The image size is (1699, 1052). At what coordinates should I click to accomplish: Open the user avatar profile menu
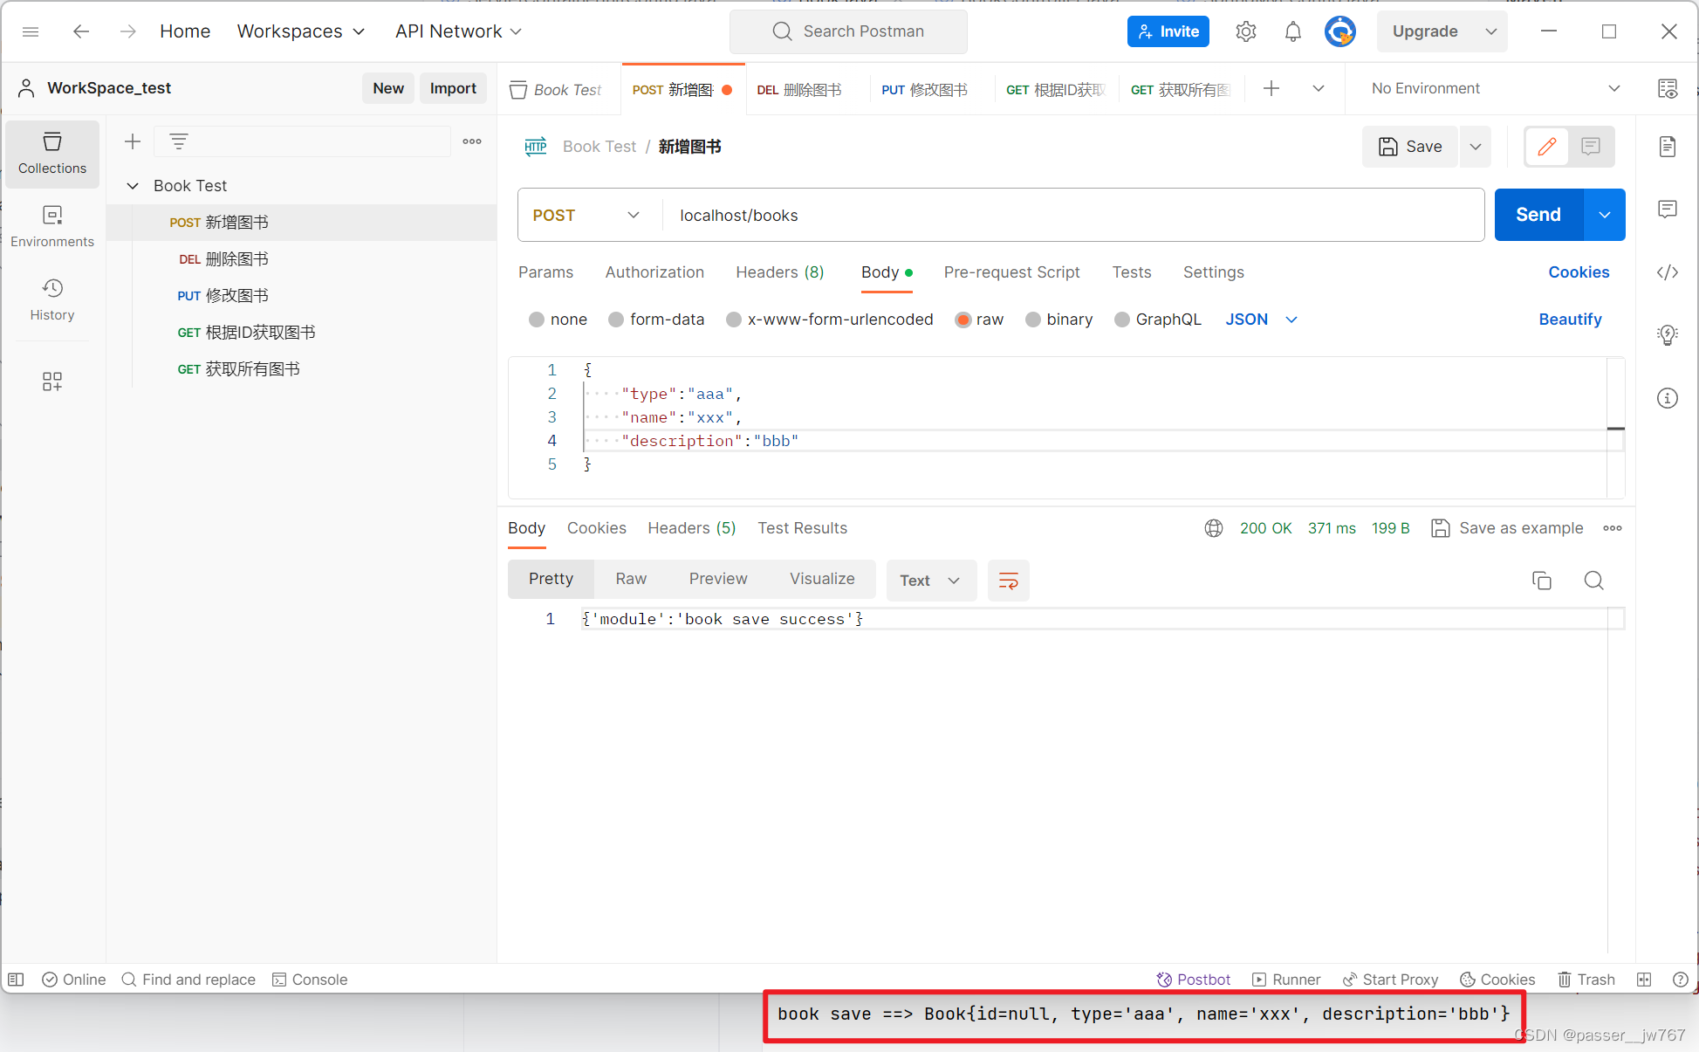point(1340,31)
